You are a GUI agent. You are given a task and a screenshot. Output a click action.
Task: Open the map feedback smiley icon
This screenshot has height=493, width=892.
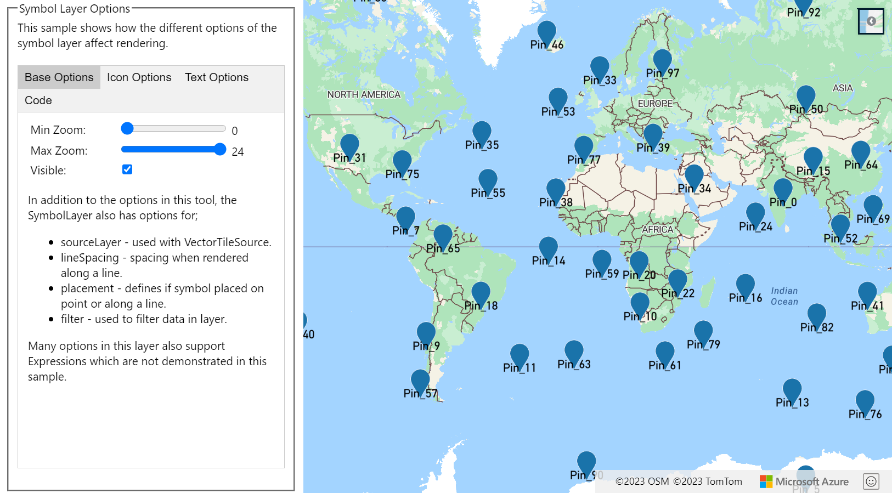tap(871, 481)
